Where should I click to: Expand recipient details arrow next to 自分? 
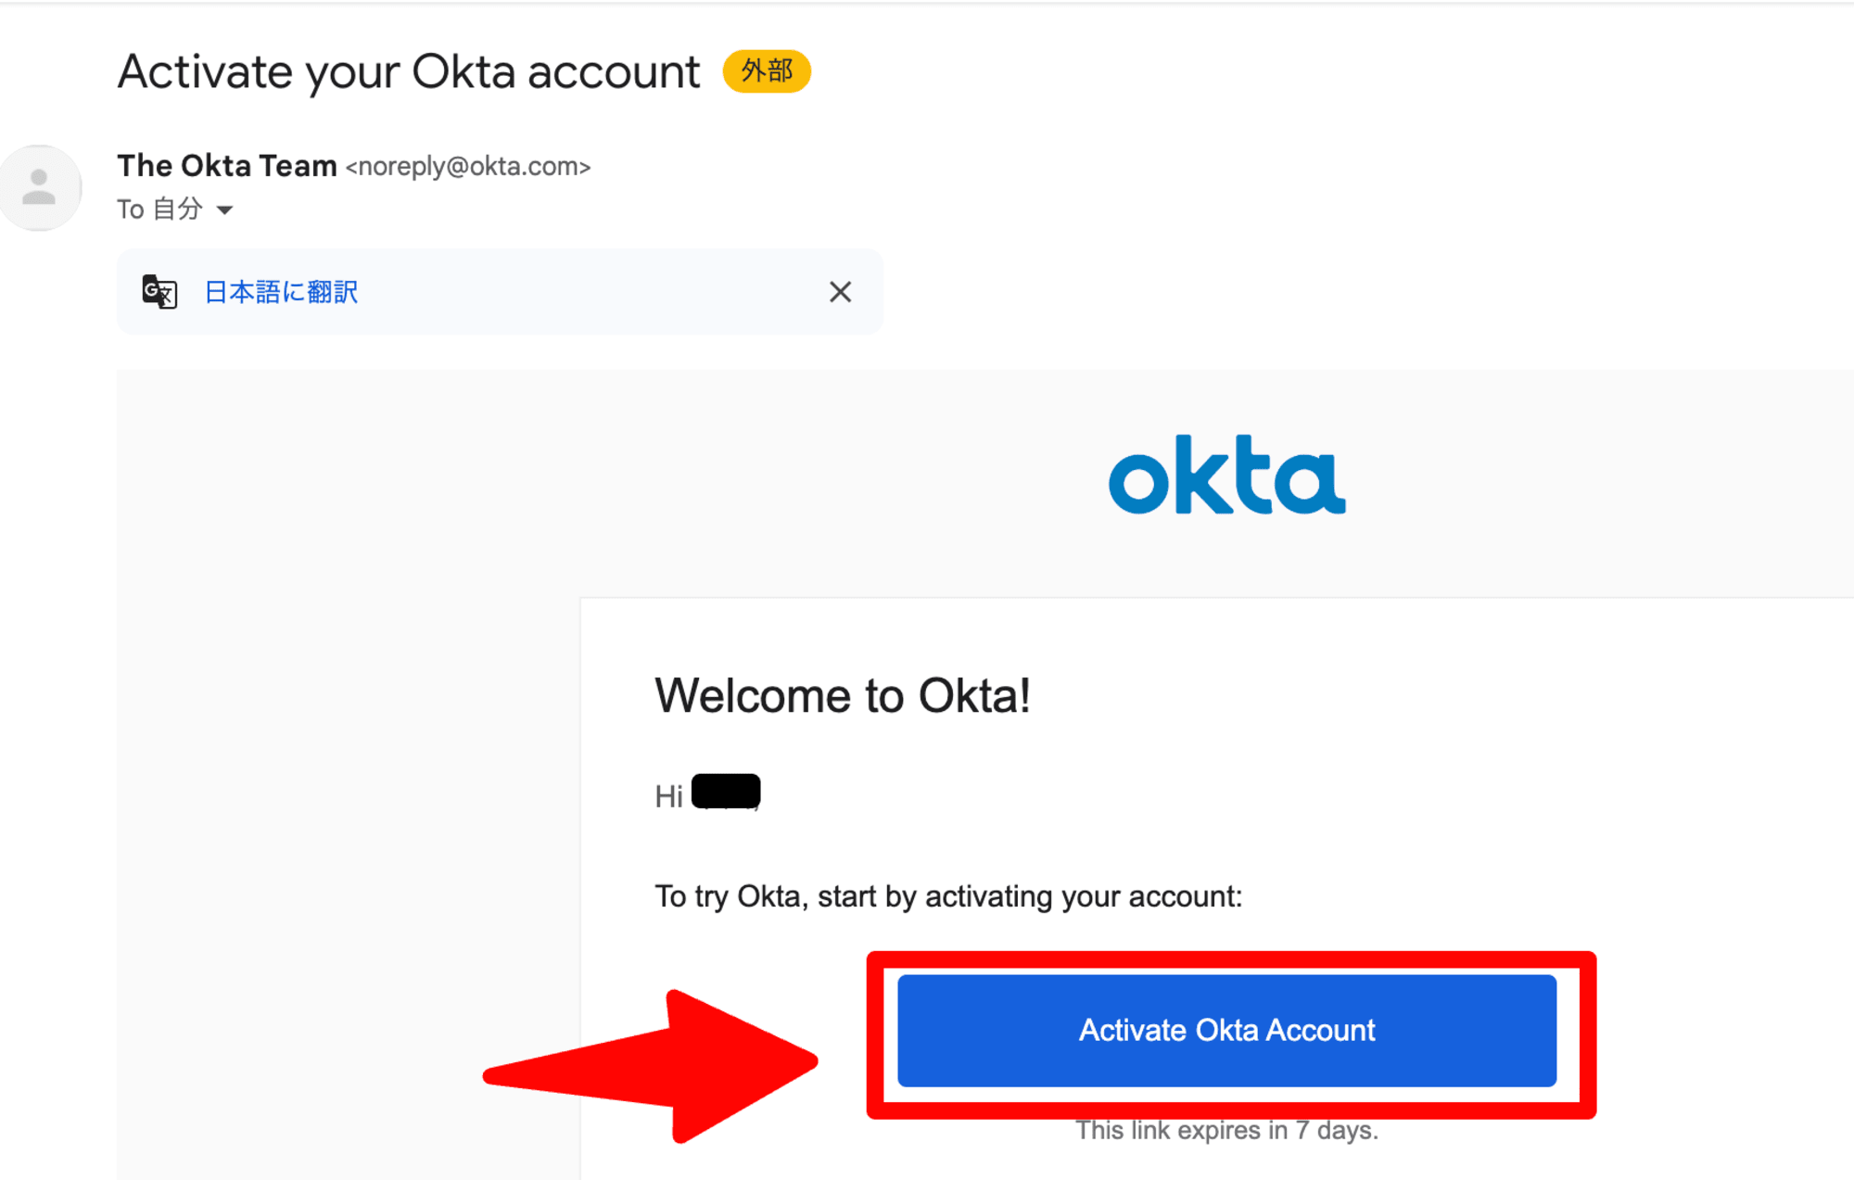click(x=224, y=210)
